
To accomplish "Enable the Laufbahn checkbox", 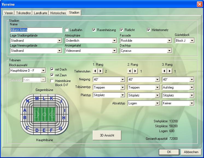I will pyautogui.click(x=67, y=30).
